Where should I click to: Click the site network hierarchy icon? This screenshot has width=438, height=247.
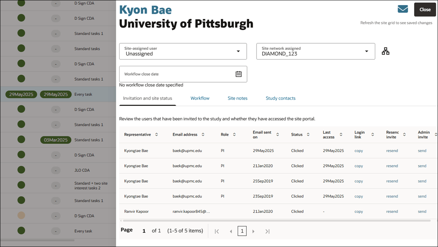[386, 51]
